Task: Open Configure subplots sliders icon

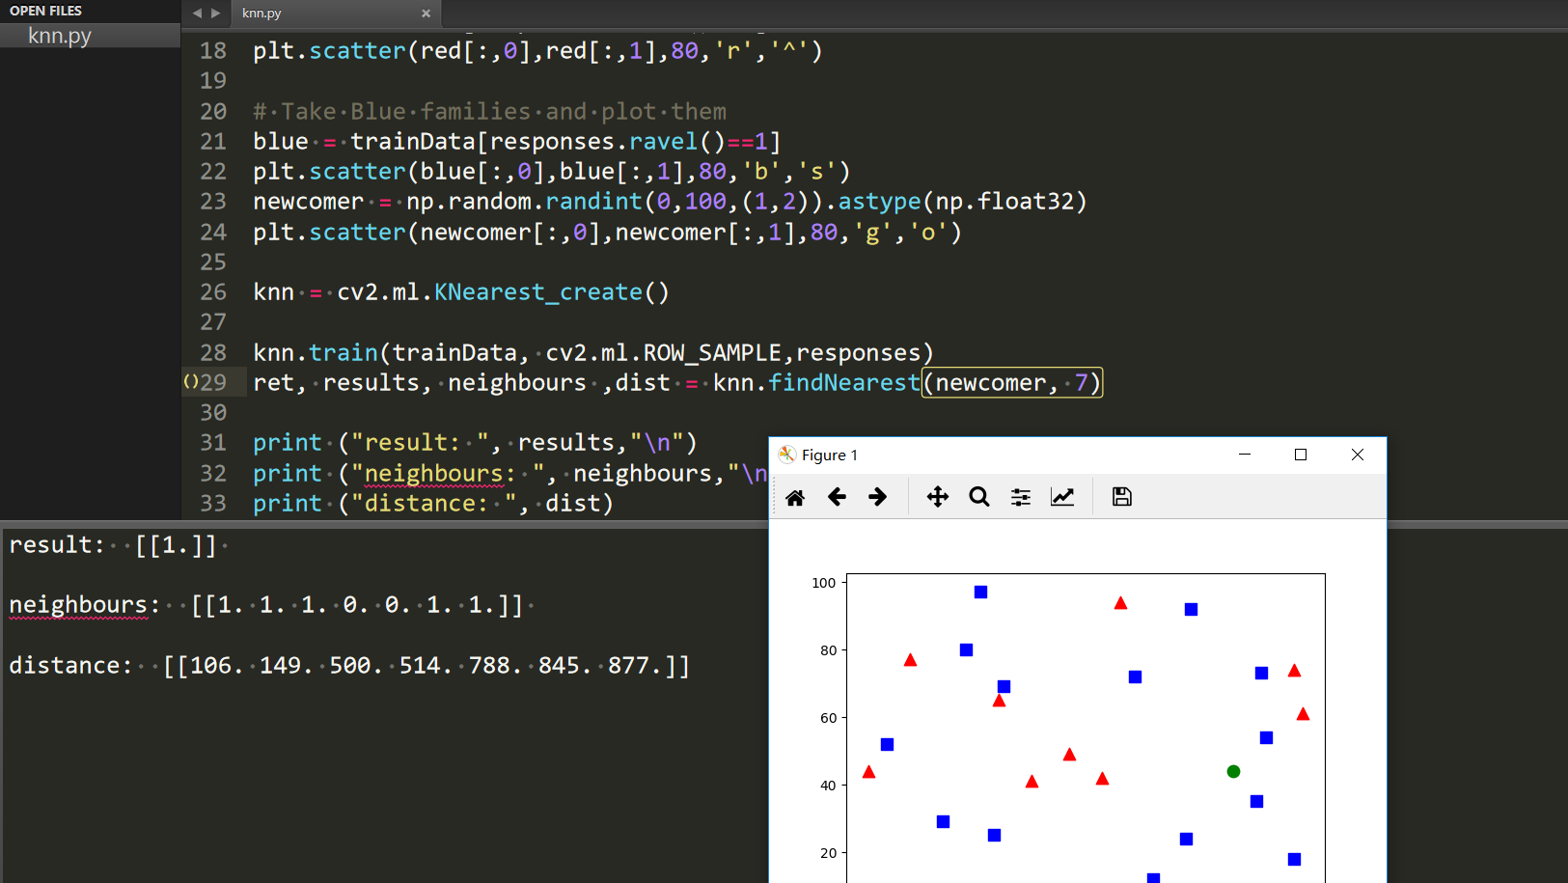Action: 1020,497
